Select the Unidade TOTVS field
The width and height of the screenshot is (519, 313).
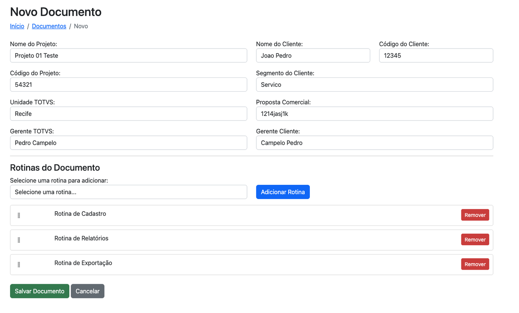click(x=129, y=114)
